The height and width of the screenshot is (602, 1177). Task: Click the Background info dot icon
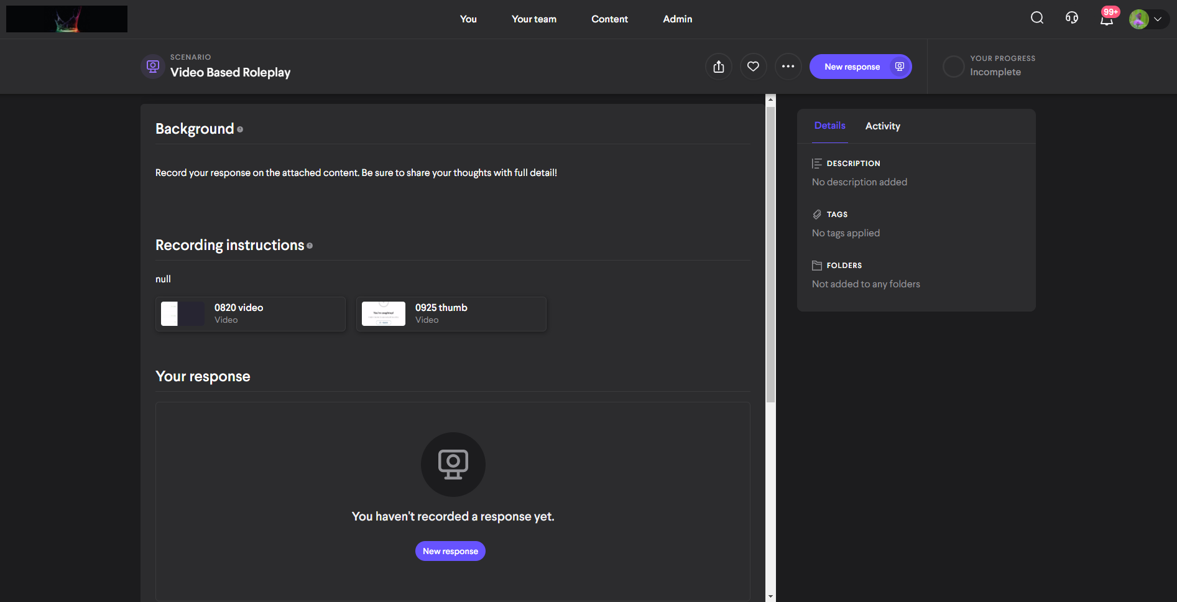(240, 129)
